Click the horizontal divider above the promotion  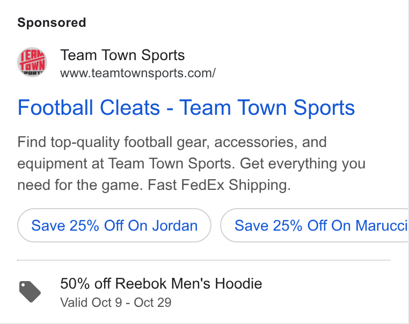pos(204,260)
